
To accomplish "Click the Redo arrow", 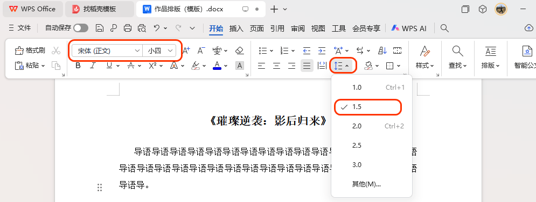I will [178, 28].
